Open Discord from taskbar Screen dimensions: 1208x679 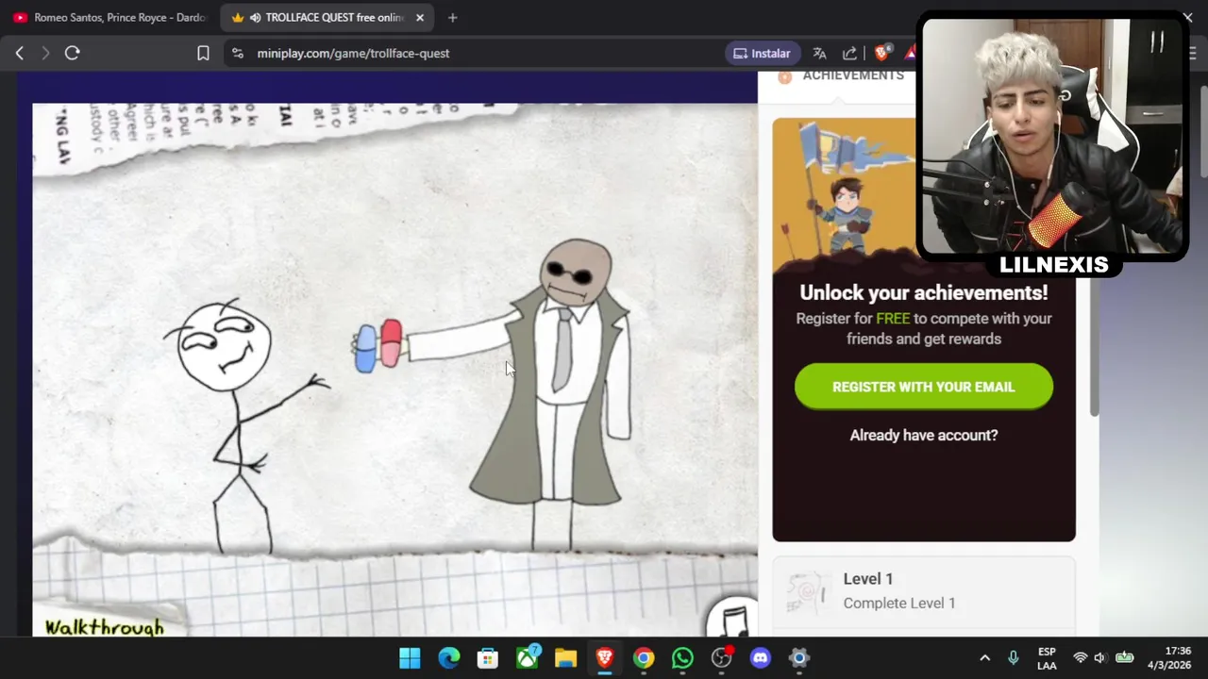[x=761, y=658]
